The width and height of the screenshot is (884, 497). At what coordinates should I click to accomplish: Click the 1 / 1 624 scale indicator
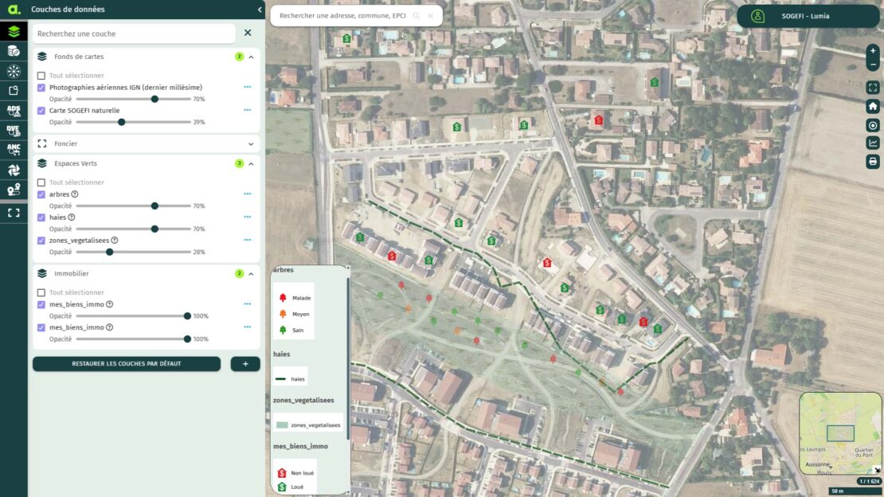[x=868, y=481]
